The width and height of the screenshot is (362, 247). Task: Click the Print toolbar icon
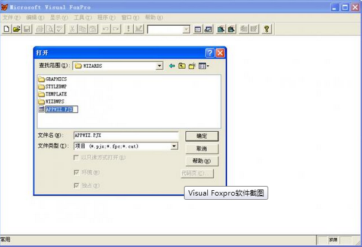[x=39, y=29]
